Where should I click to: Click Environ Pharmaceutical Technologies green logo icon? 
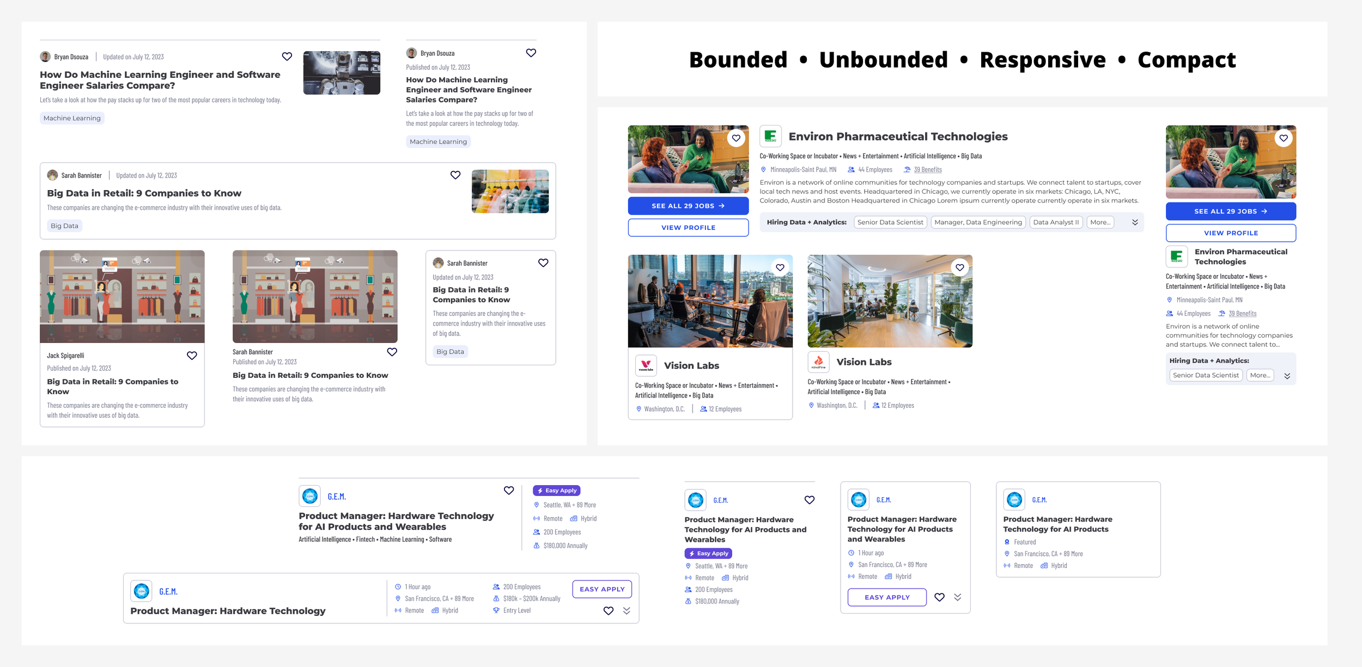pos(770,136)
